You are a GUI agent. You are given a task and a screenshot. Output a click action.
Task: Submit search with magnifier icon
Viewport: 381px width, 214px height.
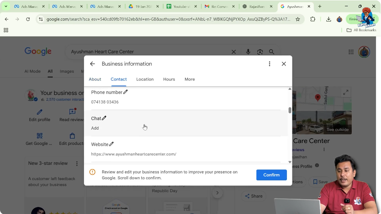point(272,52)
